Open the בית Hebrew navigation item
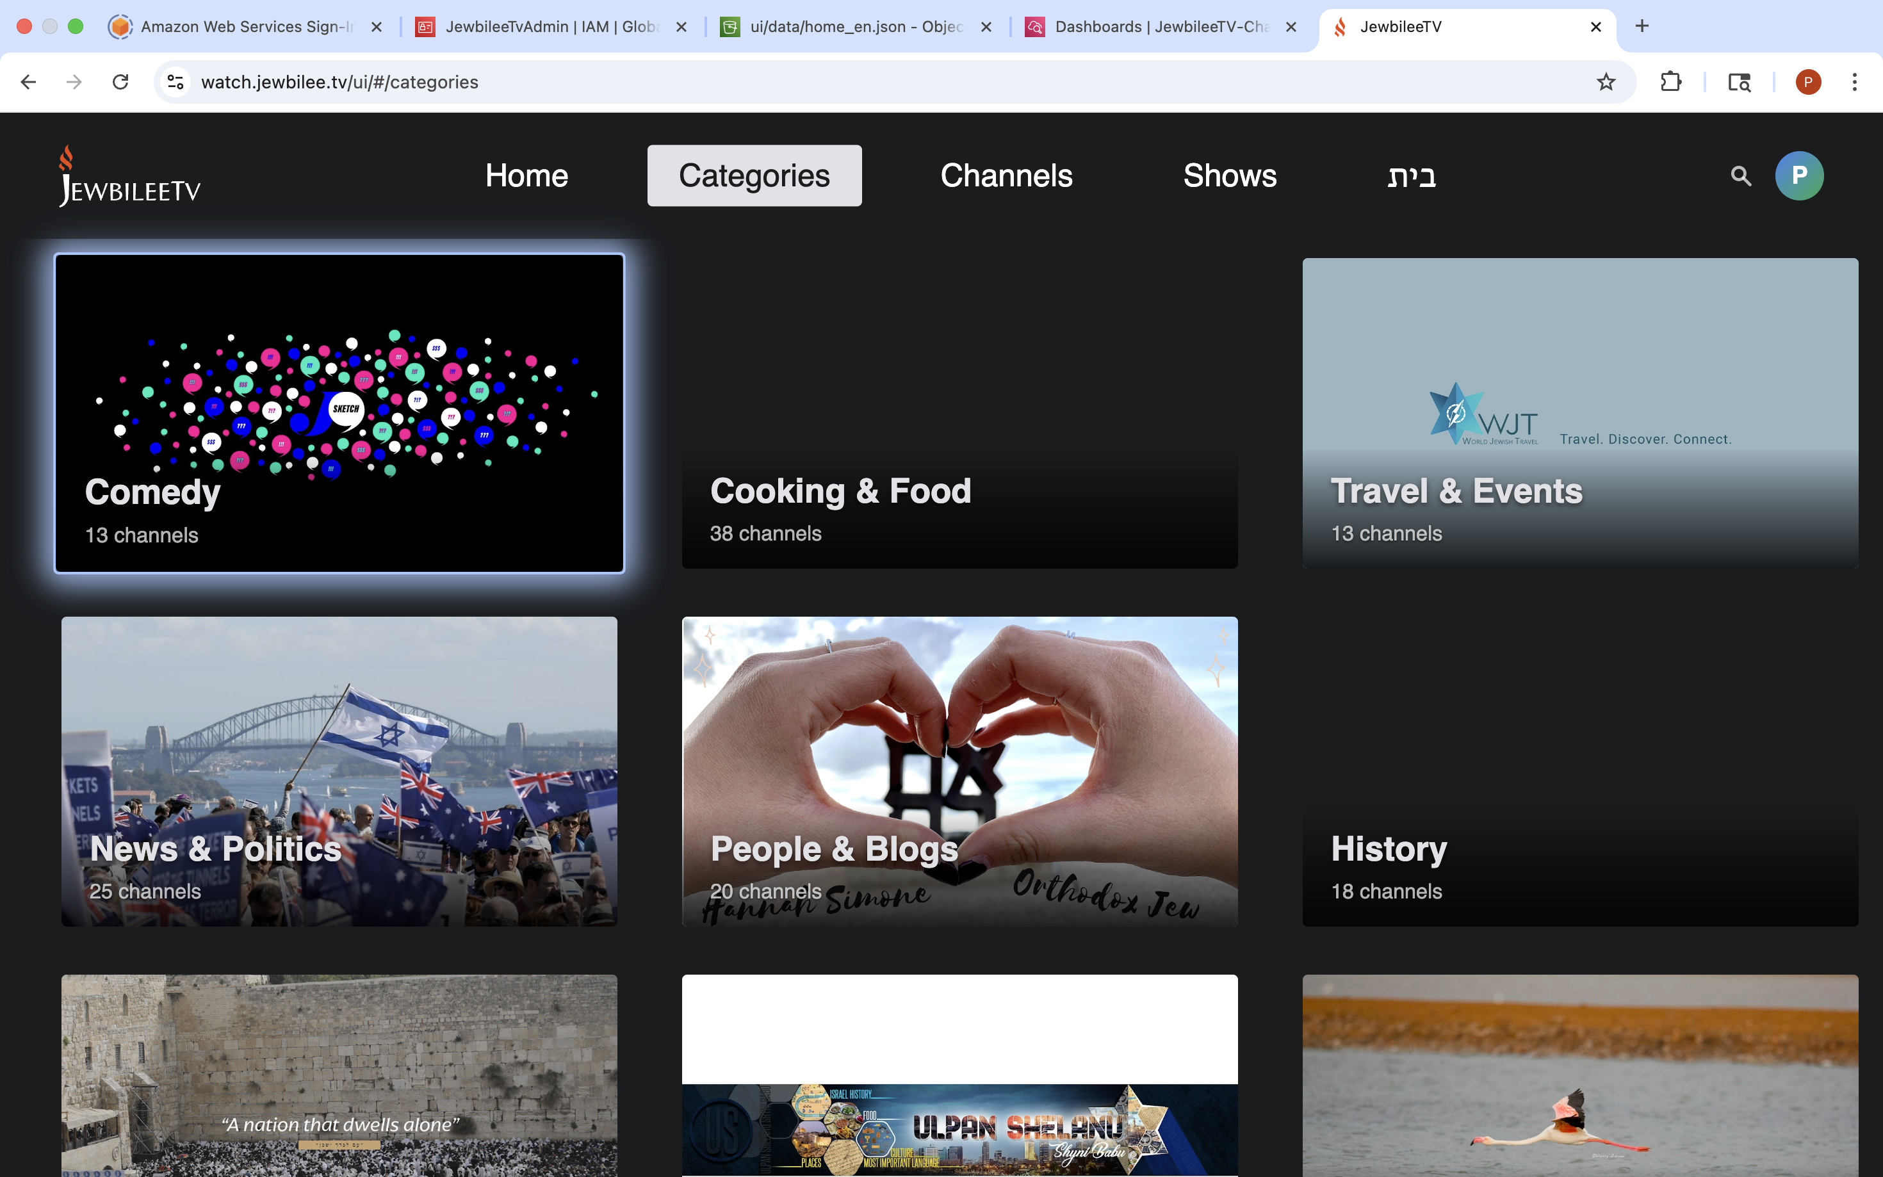The height and width of the screenshot is (1177, 1883). coord(1411,177)
